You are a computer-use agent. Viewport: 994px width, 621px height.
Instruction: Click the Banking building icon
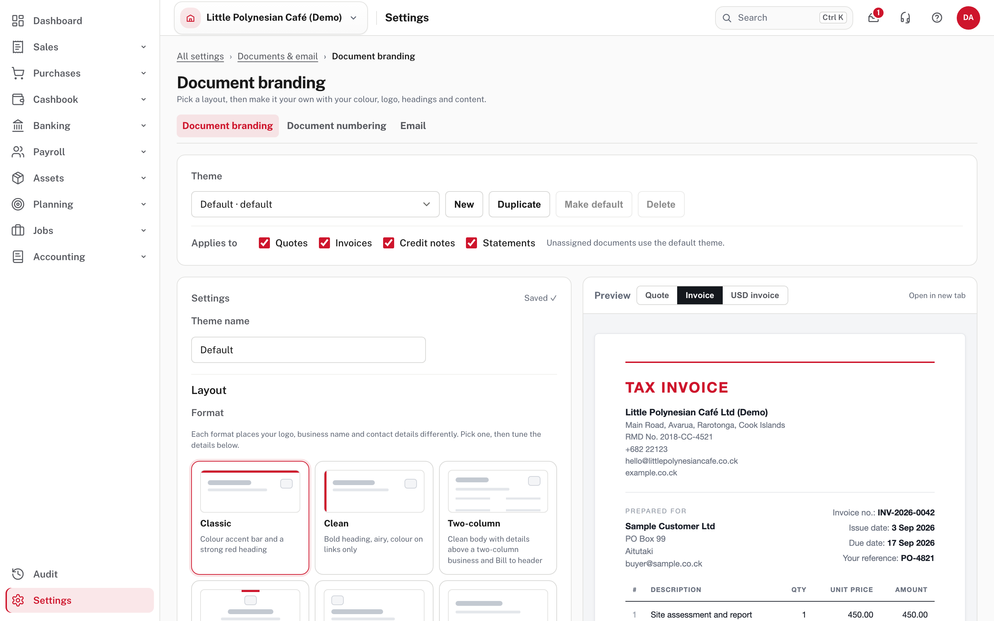coord(18,126)
